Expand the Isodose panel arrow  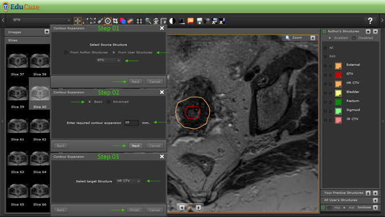tap(375, 208)
